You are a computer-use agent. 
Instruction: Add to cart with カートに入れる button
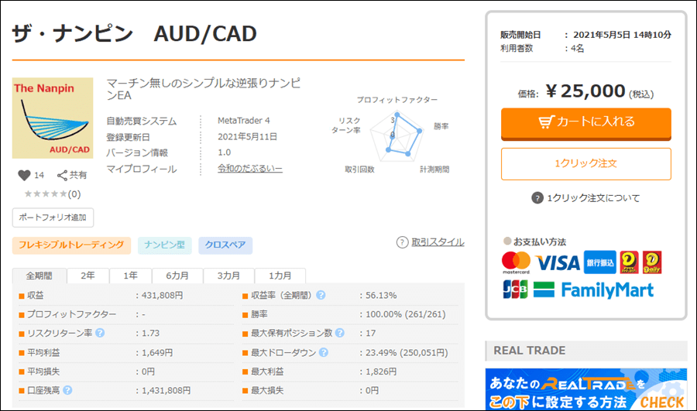(585, 122)
